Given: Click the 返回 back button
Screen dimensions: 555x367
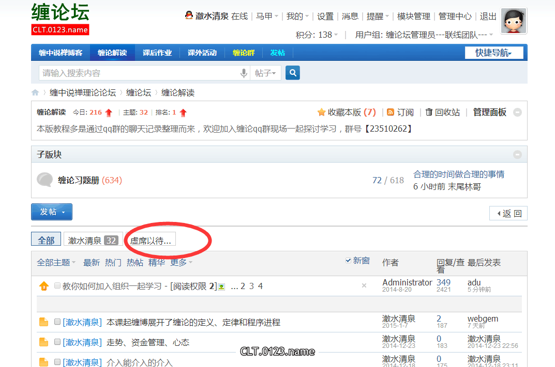Looking at the screenshot, I should [508, 213].
